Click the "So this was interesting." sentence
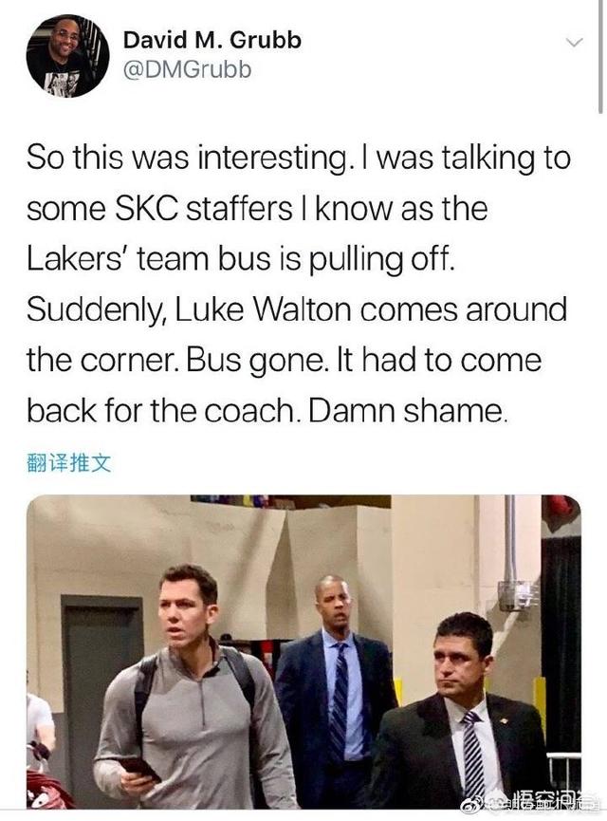The width and height of the screenshot is (607, 821). click(187, 159)
